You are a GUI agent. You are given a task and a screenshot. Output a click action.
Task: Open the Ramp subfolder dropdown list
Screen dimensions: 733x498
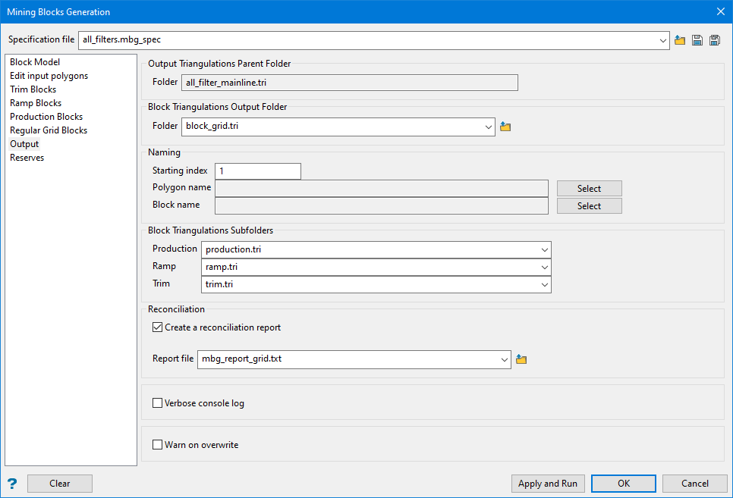point(545,267)
